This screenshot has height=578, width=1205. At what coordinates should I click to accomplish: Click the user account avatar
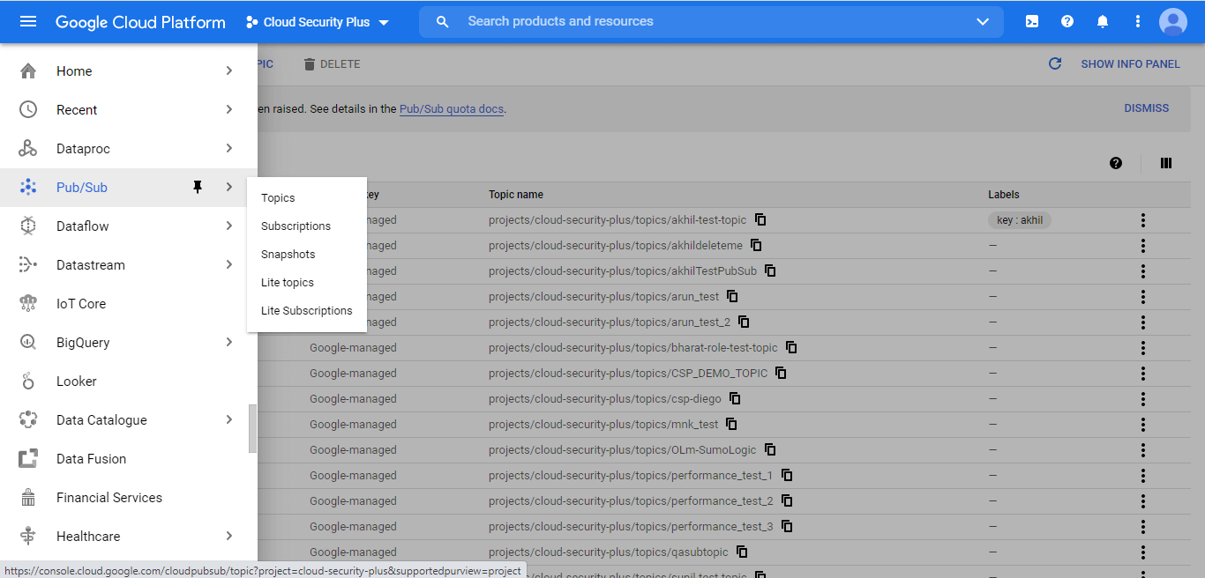[1173, 22]
